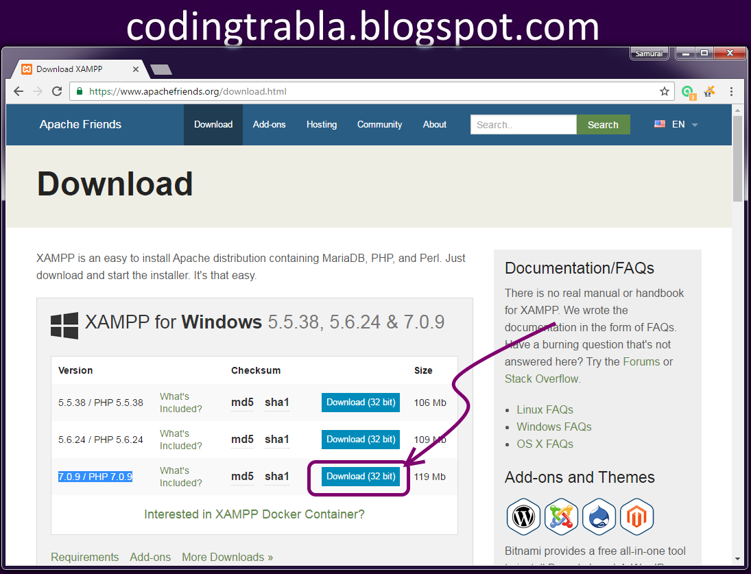Open Chrome's three-dot menu

[732, 91]
